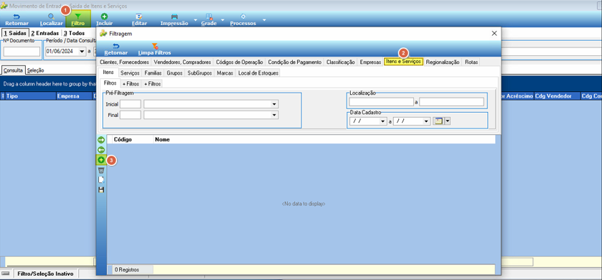Screen dimensions: 602x280
Task: Open Pré-Filtragem Inicial combo dropdown
Action: coord(274,104)
